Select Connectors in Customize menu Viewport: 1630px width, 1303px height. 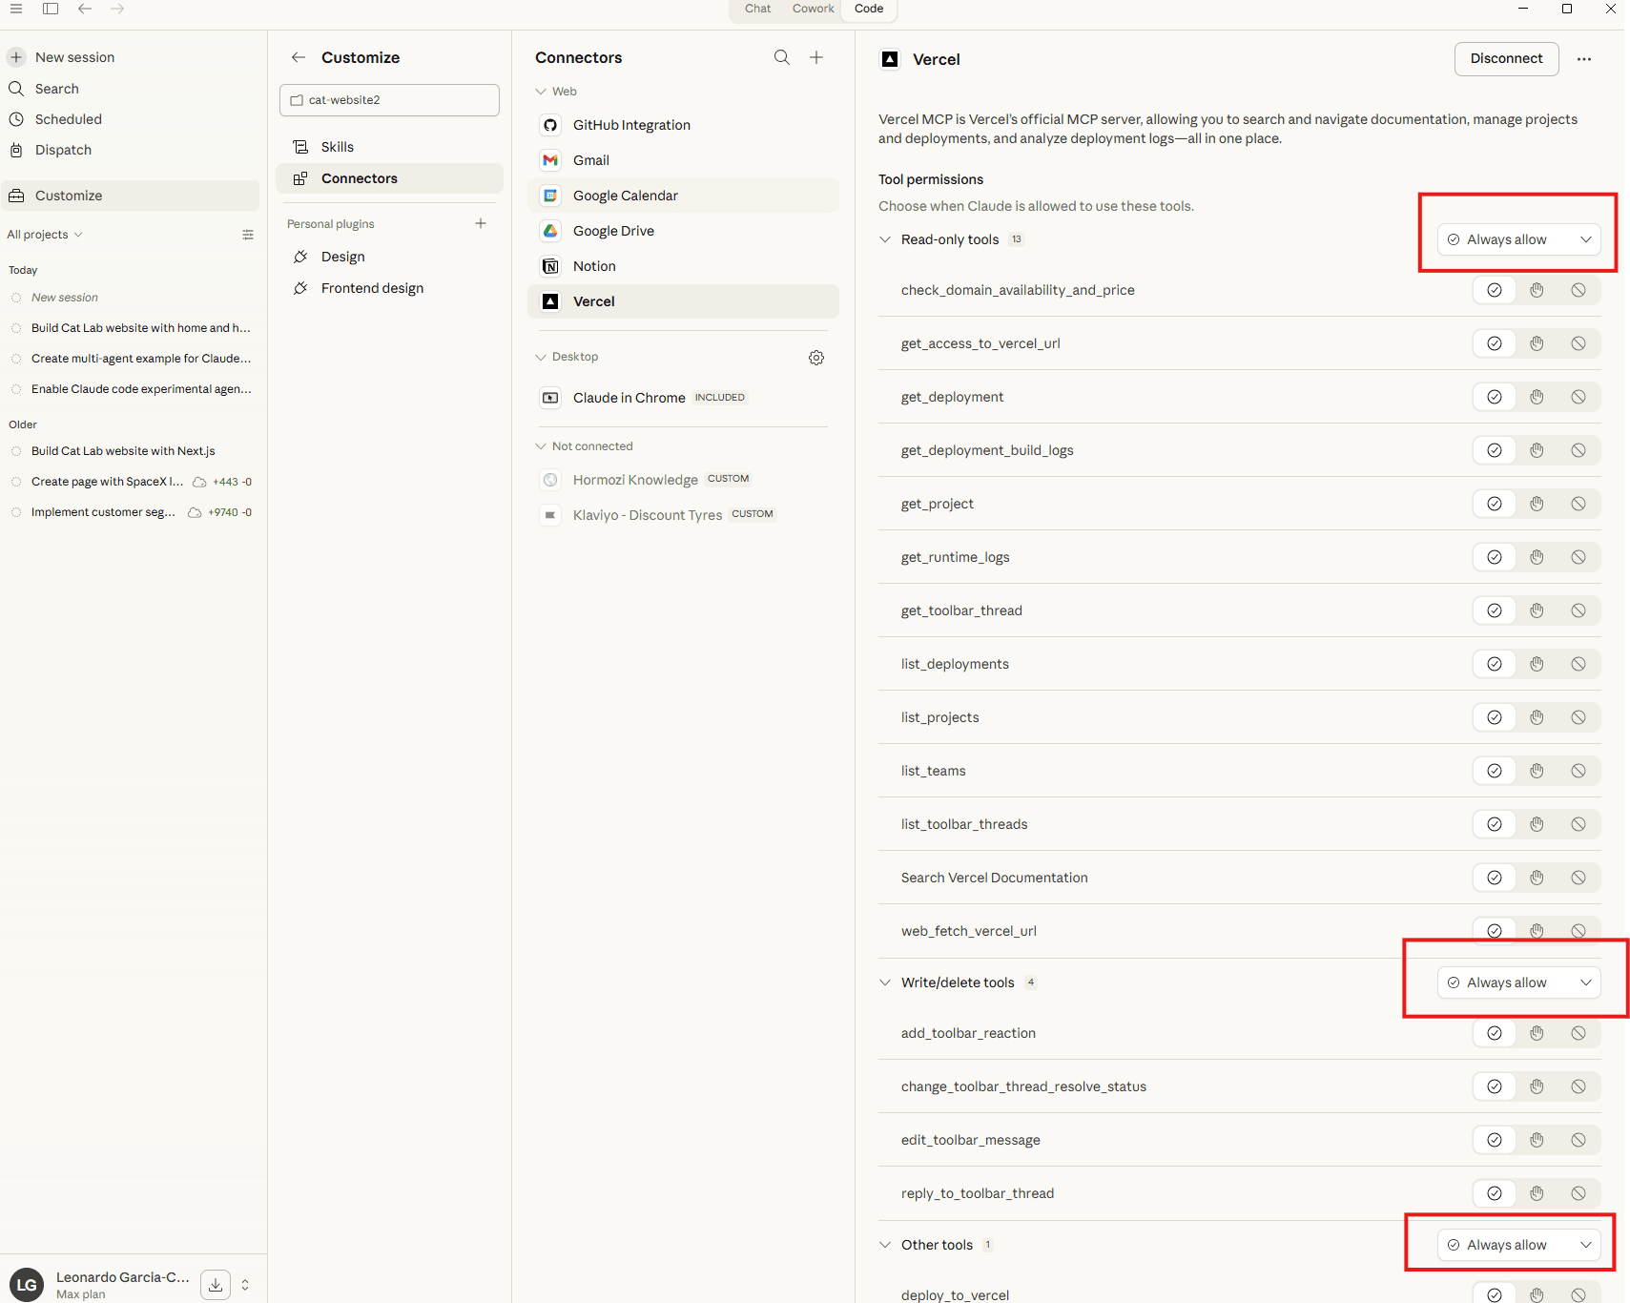pyautogui.click(x=389, y=178)
